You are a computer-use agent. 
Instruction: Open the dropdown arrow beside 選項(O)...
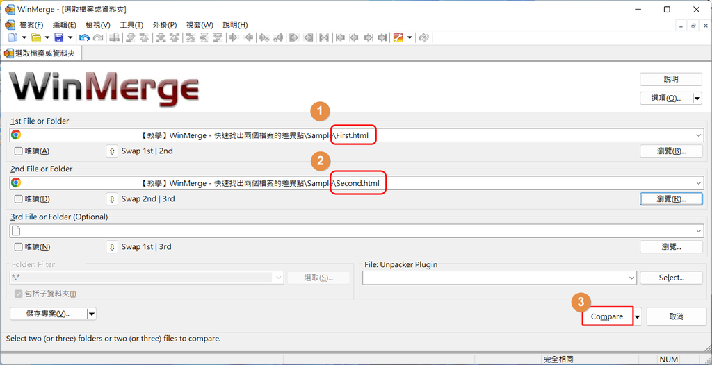click(697, 98)
